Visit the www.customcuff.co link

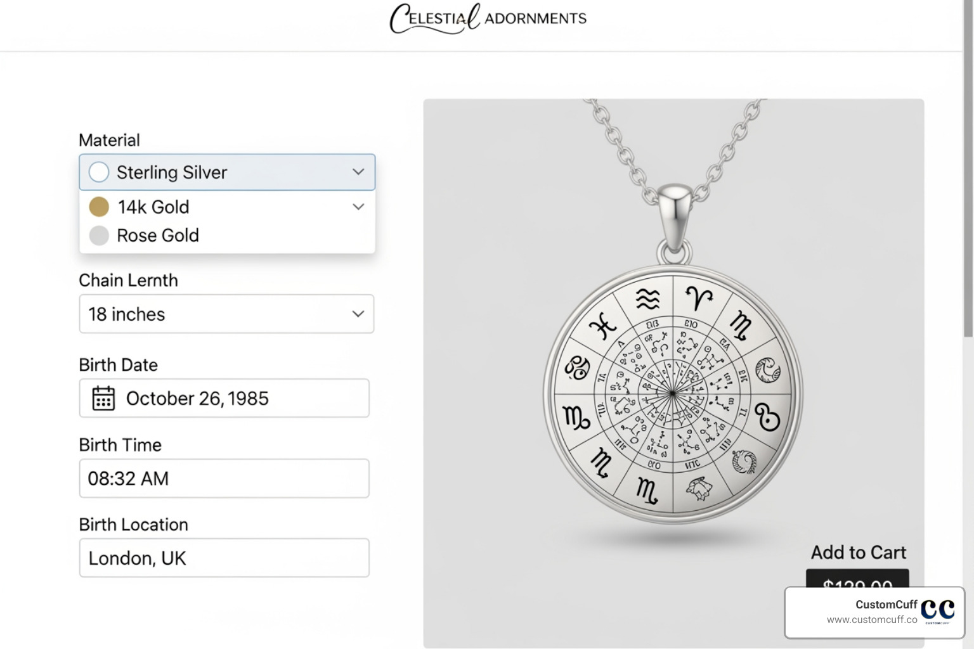tap(871, 620)
